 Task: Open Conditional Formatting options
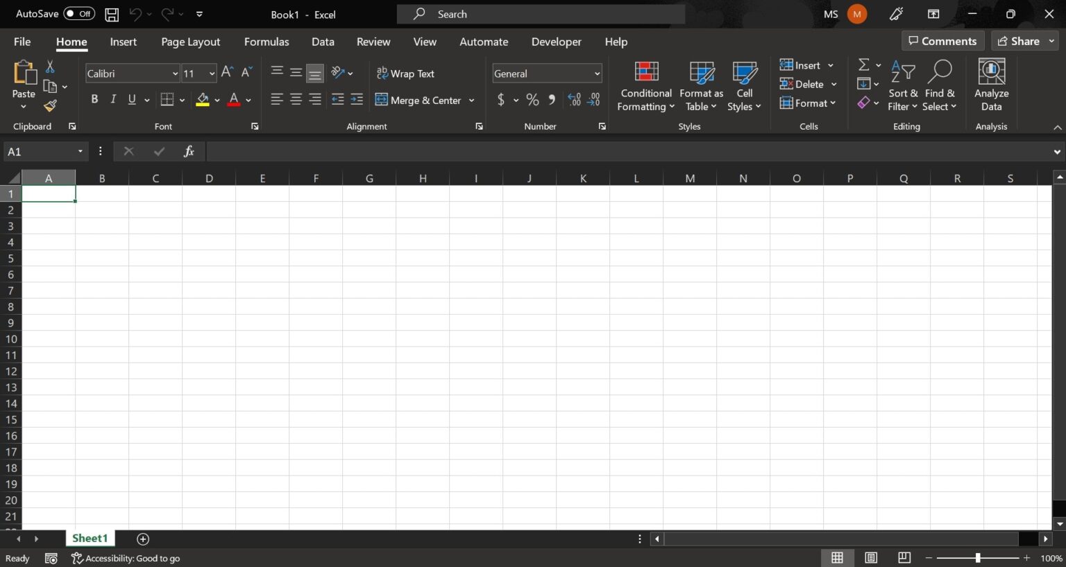645,86
